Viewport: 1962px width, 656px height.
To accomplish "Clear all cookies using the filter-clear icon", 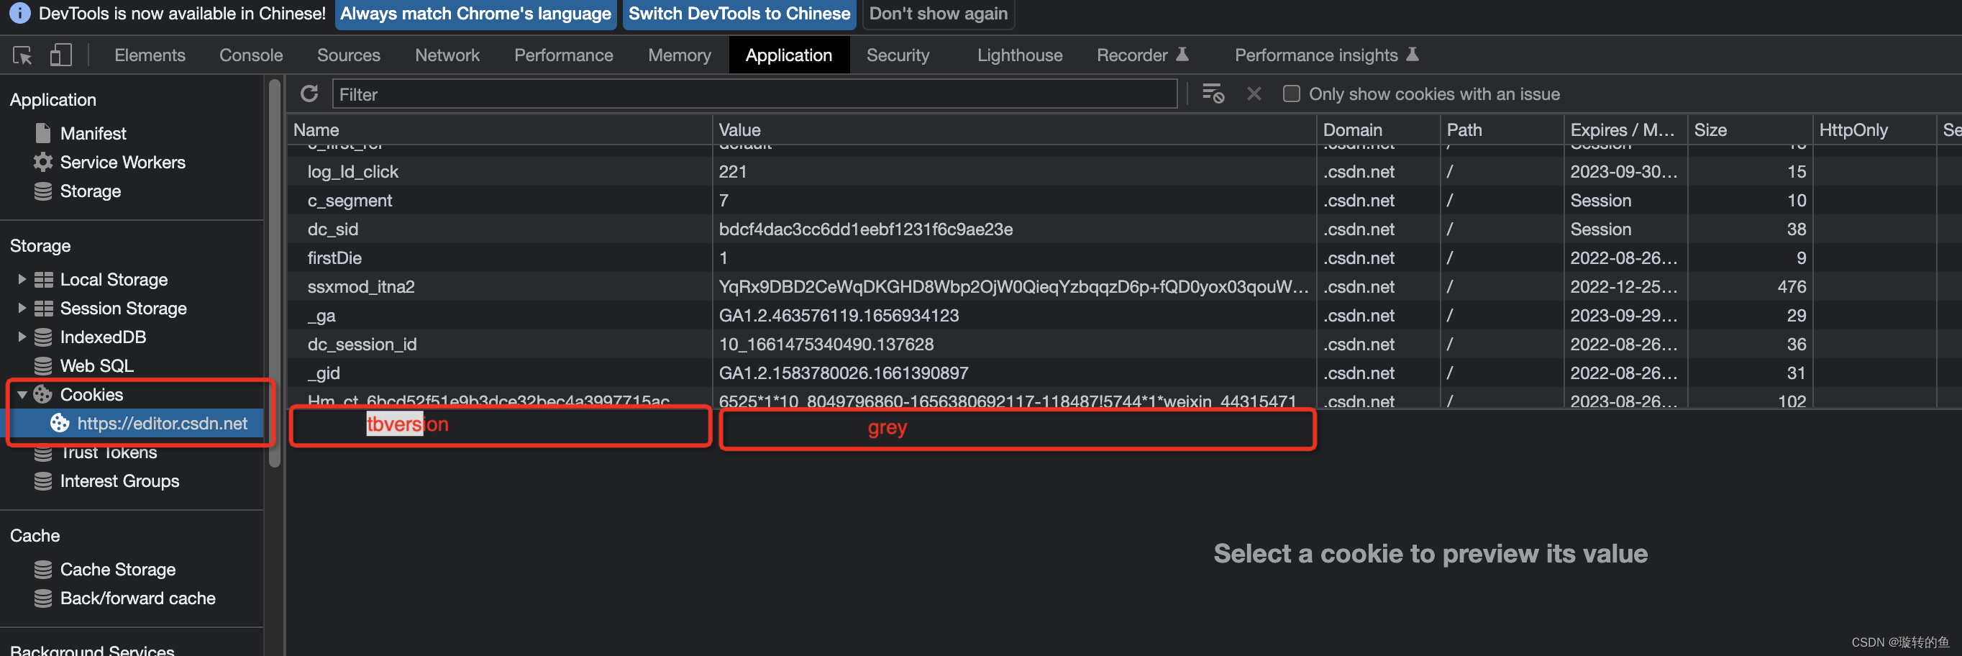I will (1213, 94).
